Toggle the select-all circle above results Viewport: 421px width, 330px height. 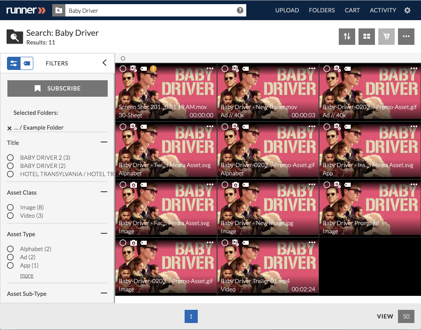(x=123, y=58)
